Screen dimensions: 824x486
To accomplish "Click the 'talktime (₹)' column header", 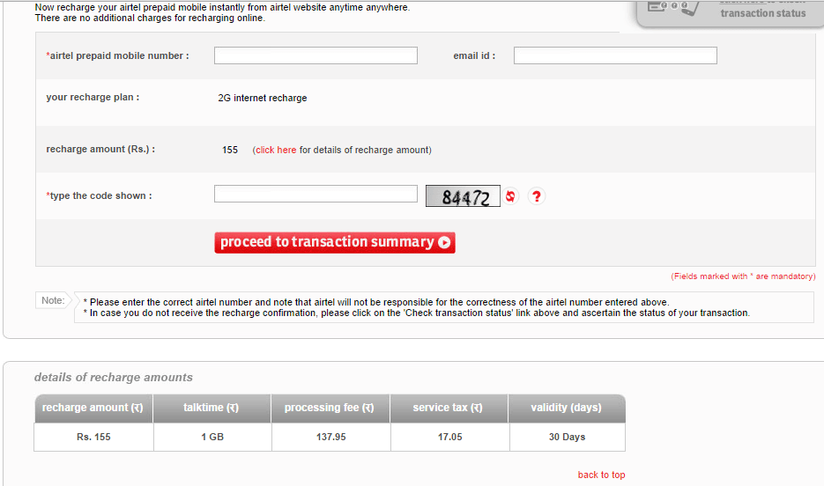I will click(x=212, y=408).
